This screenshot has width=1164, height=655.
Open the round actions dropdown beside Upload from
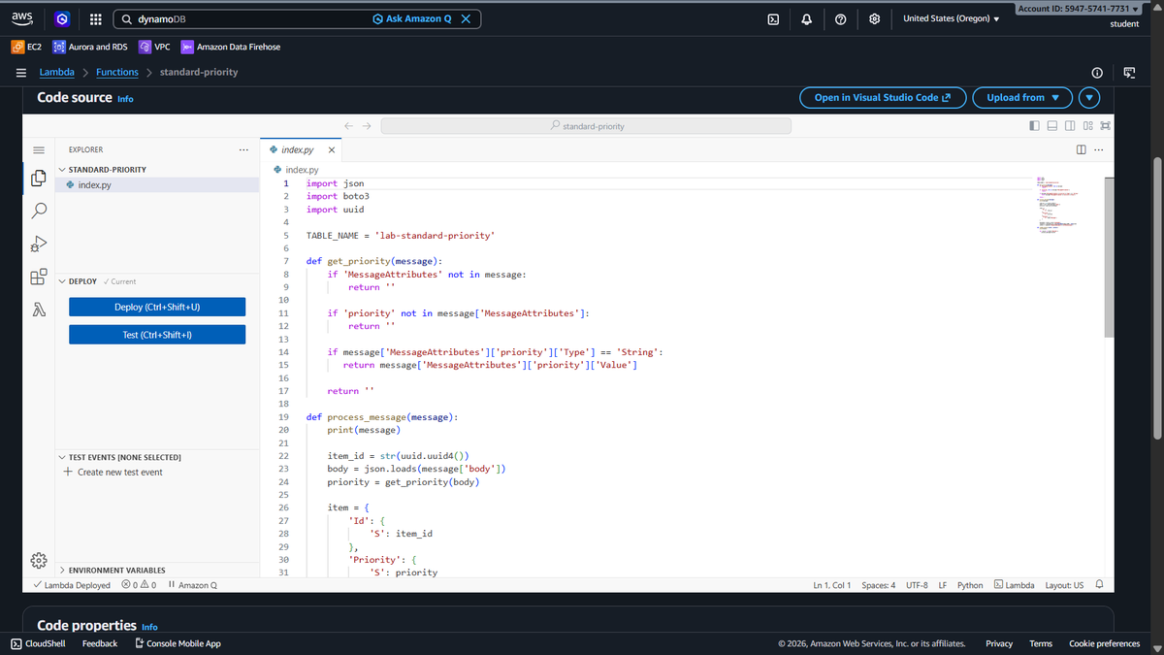tap(1090, 97)
